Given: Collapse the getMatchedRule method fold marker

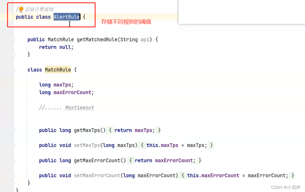Looking at the screenshot, I should [x=13, y=40].
